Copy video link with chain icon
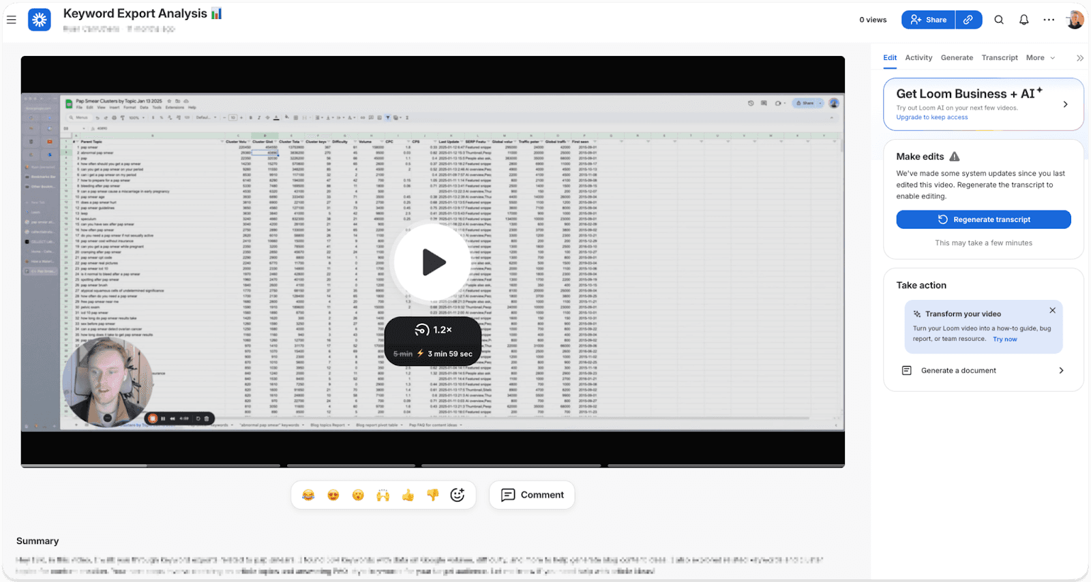The width and height of the screenshot is (1091, 582). (x=968, y=20)
